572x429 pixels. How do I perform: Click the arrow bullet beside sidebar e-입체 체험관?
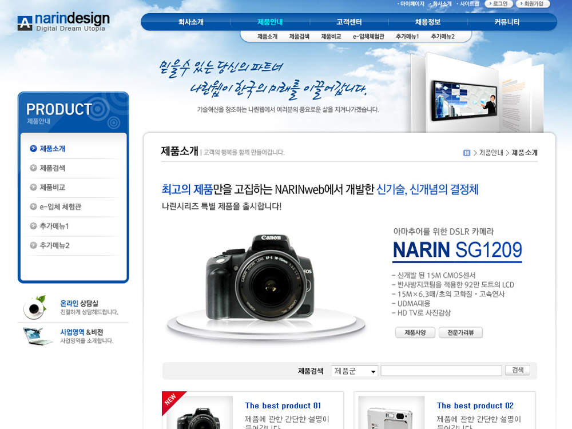point(33,207)
